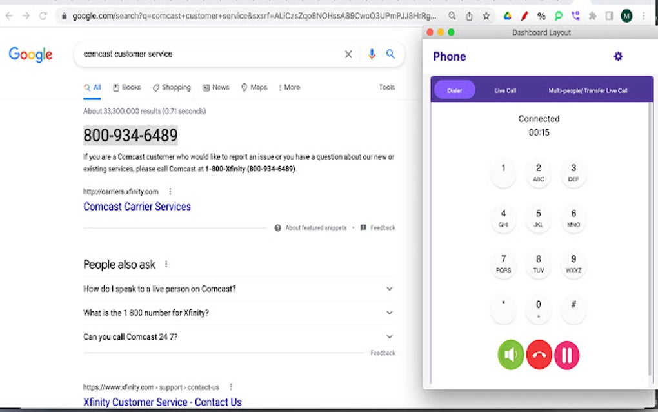The image size is (658, 412).
Task: Bookmark the page with the star icon
Action: pos(486,15)
